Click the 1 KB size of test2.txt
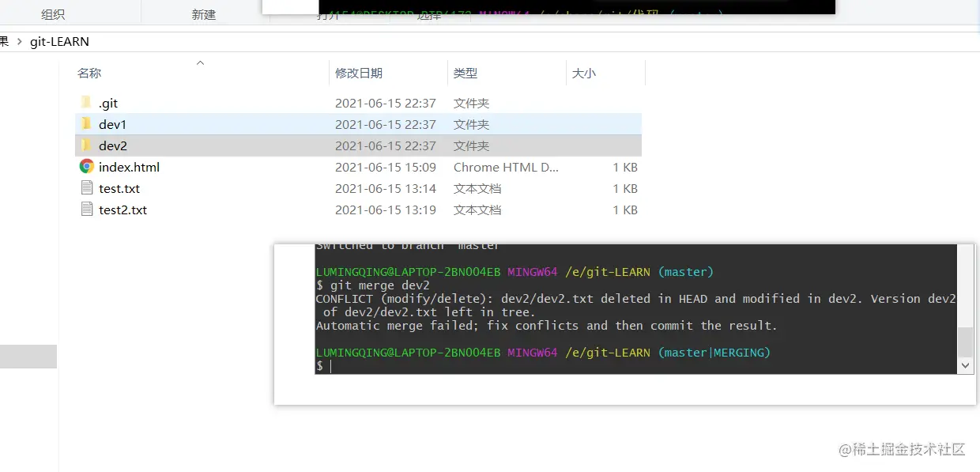Viewport: 980px width, 472px height. (x=625, y=210)
